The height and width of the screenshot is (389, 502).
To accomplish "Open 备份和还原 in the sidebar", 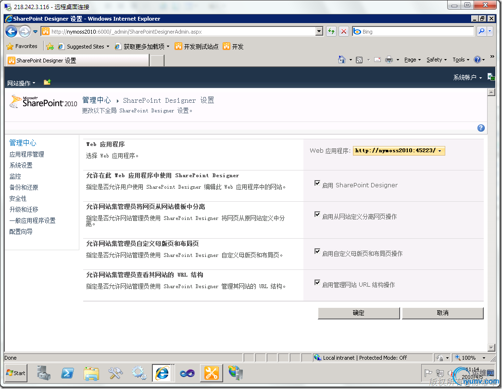I will coord(24,187).
